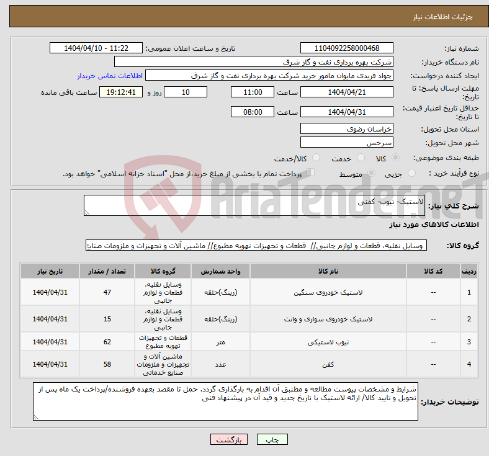The image size is (489, 456).
Task: Click the resize handle of buyer notes box
Action: click(x=36, y=417)
